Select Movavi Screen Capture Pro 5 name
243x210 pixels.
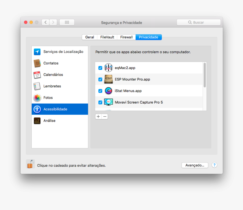pyautogui.click(x=139, y=102)
